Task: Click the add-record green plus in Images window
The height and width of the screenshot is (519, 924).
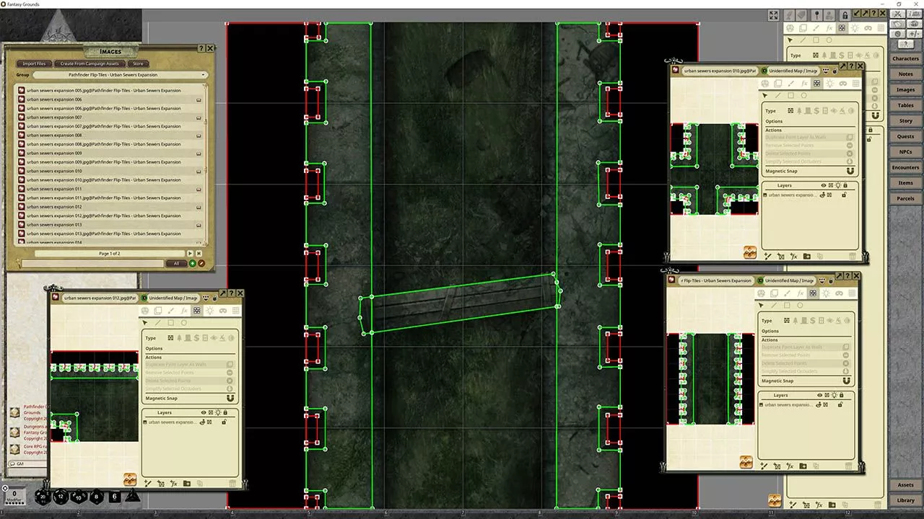Action: (193, 264)
